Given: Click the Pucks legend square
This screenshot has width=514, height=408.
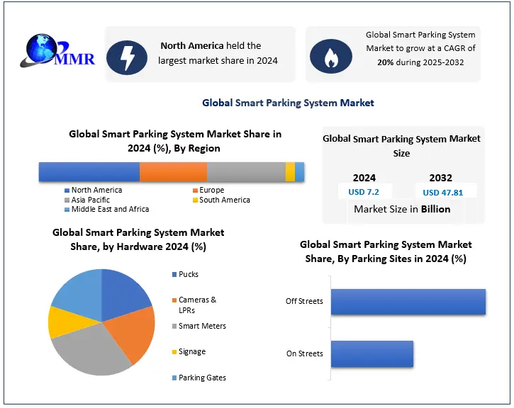Looking at the screenshot, I should (x=174, y=274).
